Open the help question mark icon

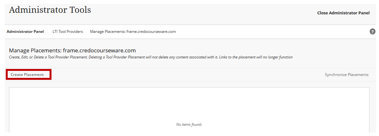click(x=373, y=32)
